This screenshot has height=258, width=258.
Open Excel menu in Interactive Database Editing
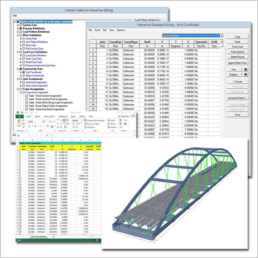(97, 30)
